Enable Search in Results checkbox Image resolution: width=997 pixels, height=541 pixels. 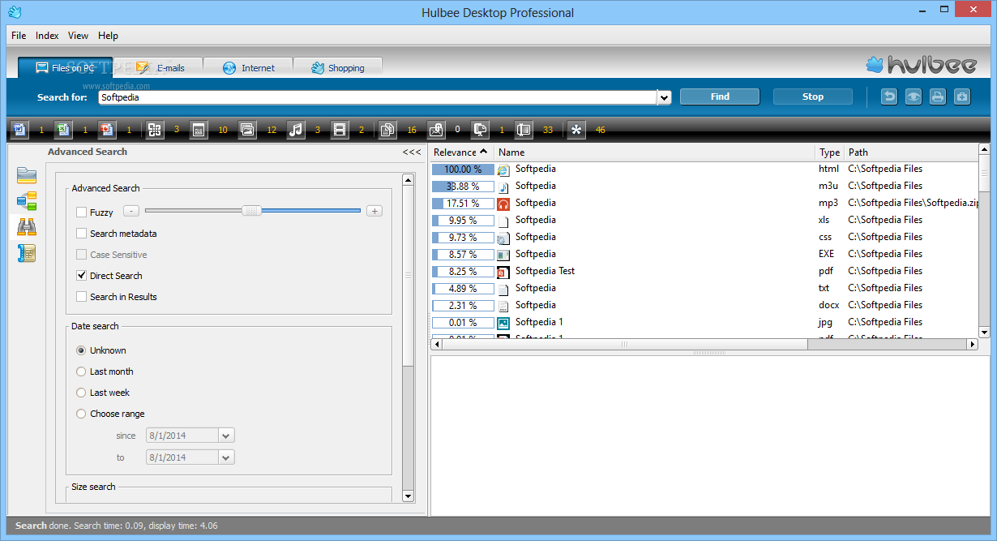point(81,297)
